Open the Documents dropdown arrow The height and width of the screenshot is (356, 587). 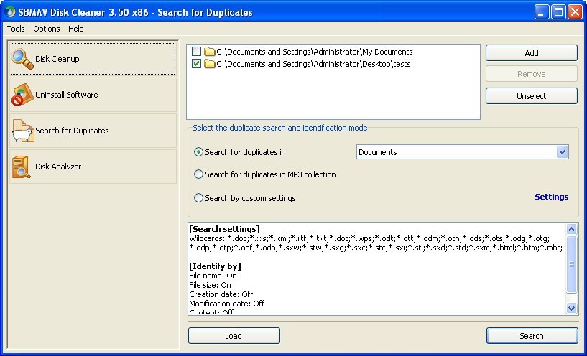pyautogui.click(x=562, y=152)
